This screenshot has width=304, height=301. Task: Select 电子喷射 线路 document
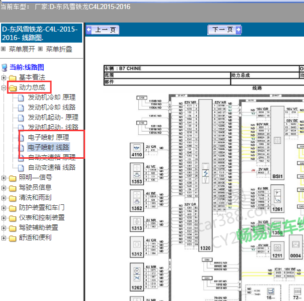coord(49,147)
